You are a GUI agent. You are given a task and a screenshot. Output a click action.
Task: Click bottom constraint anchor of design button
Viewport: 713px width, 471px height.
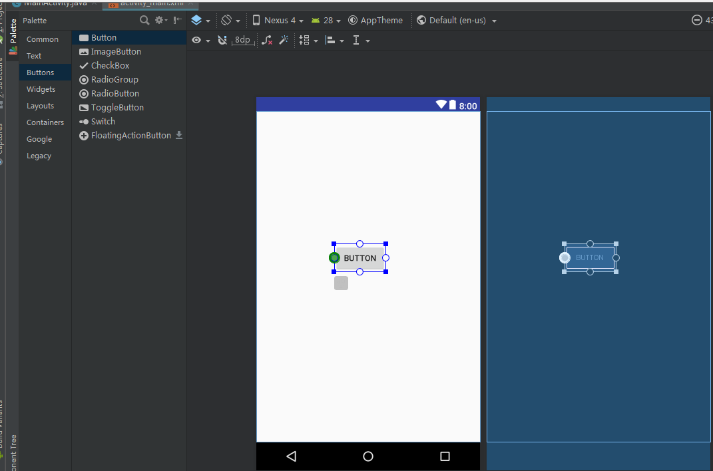coord(359,271)
